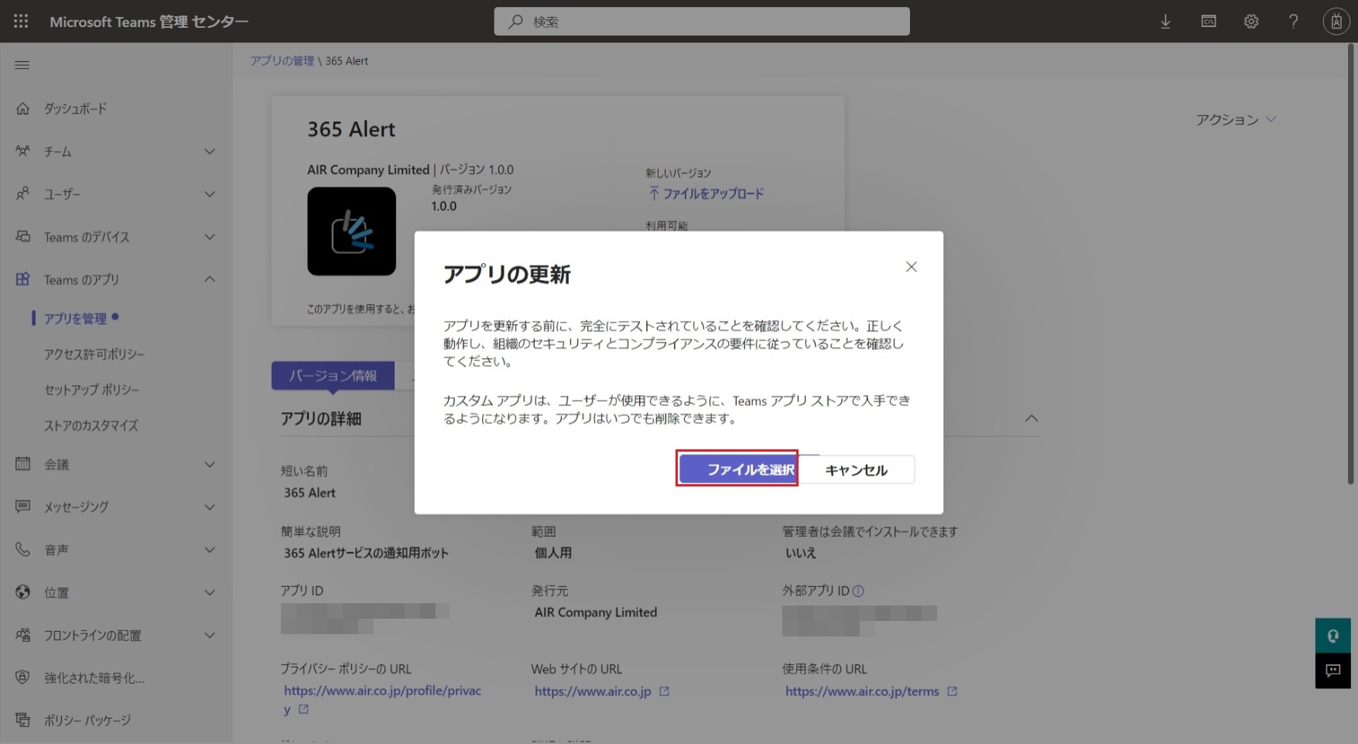1358x744 pixels.
Task: Collapse the Teams のアプリ section
Action: click(x=210, y=279)
